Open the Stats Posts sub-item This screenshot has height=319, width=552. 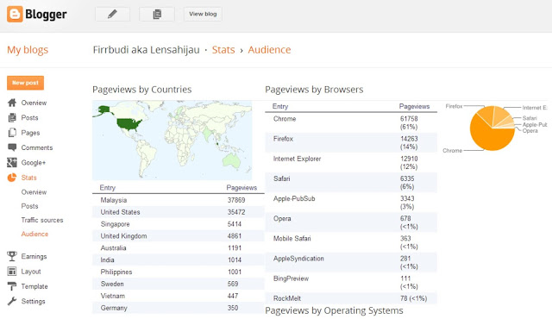click(x=29, y=206)
